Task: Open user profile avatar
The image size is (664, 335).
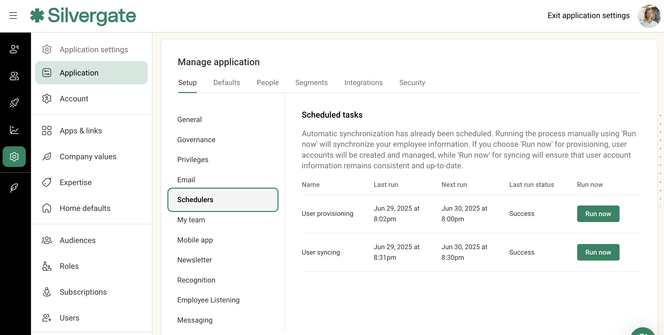Action: (x=649, y=16)
